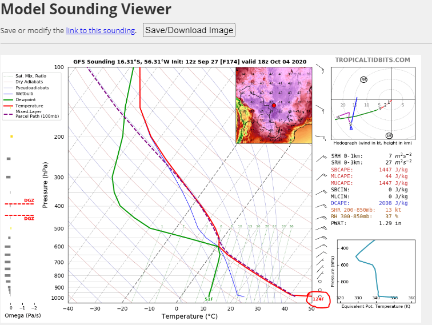This screenshot has height=325, width=432.
Task: Open the 'link to this sounding' hyperlink
Action: click(x=100, y=30)
